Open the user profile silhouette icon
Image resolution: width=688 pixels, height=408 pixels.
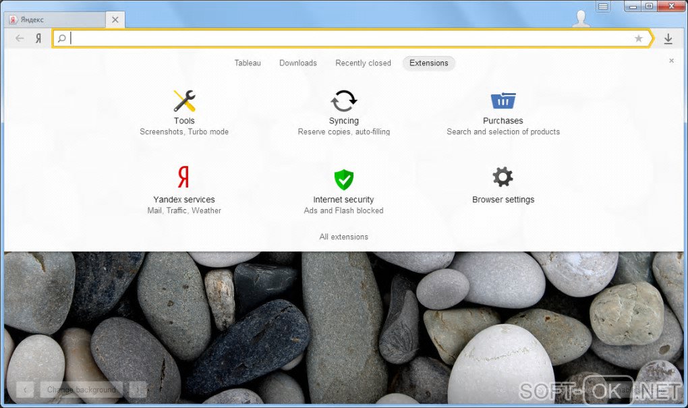point(581,18)
